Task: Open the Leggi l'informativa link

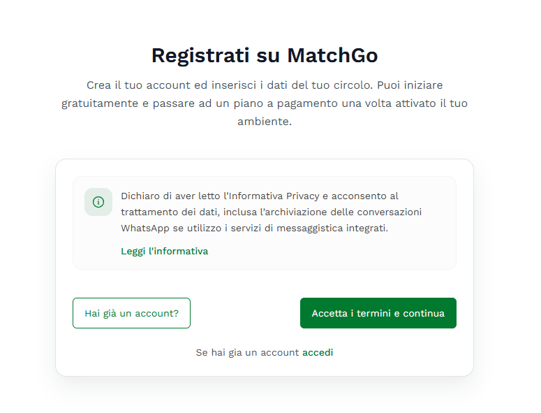Action: (164, 251)
